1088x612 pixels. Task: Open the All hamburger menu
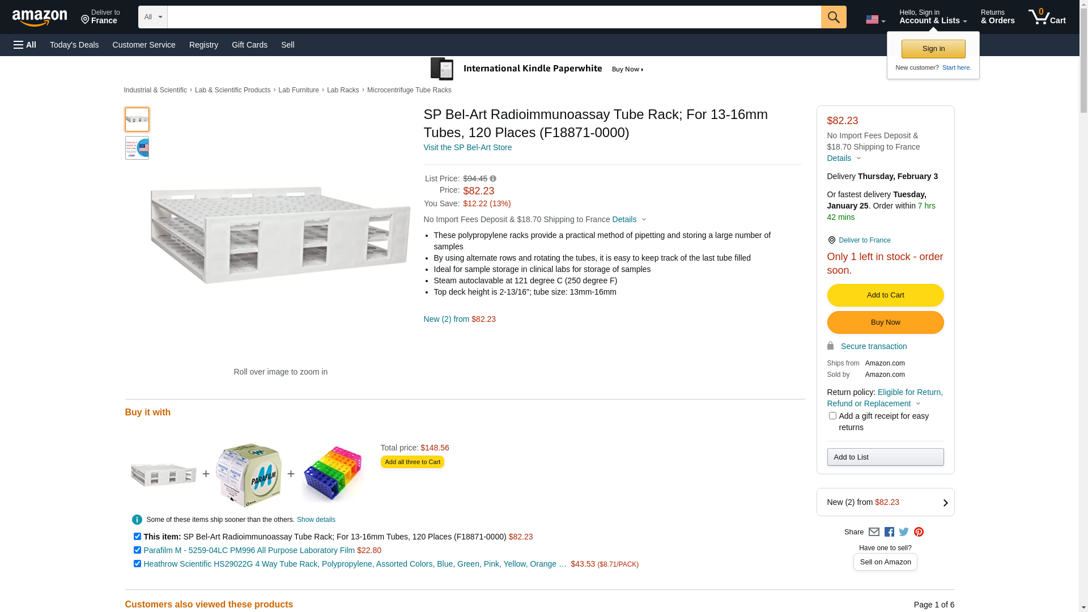[25, 45]
